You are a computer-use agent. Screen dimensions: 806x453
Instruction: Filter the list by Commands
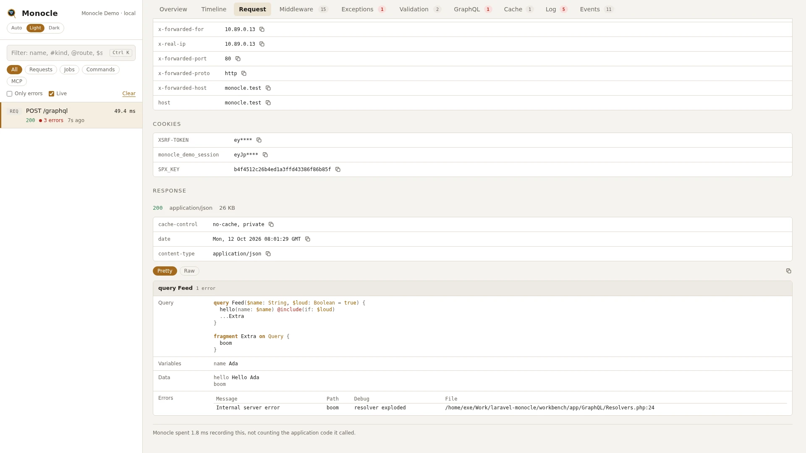[101, 70]
